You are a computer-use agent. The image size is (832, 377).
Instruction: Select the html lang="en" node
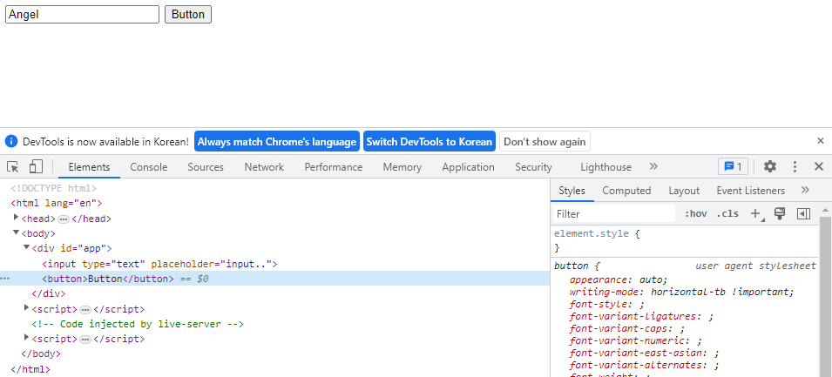(57, 203)
